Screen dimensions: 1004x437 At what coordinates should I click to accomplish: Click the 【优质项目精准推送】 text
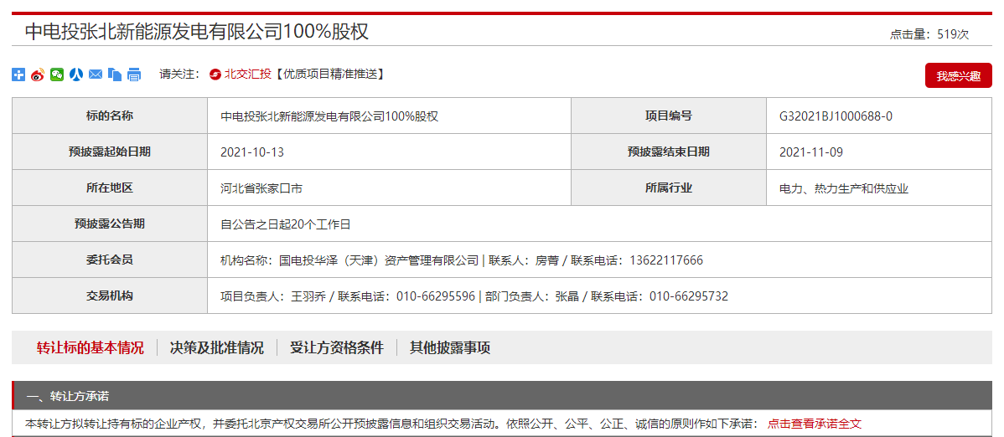pos(329,75)
